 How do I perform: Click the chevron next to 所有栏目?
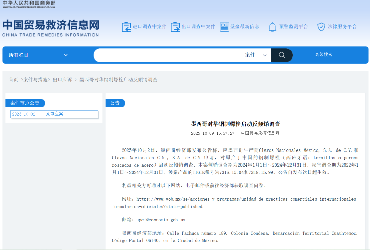(66, 55)
